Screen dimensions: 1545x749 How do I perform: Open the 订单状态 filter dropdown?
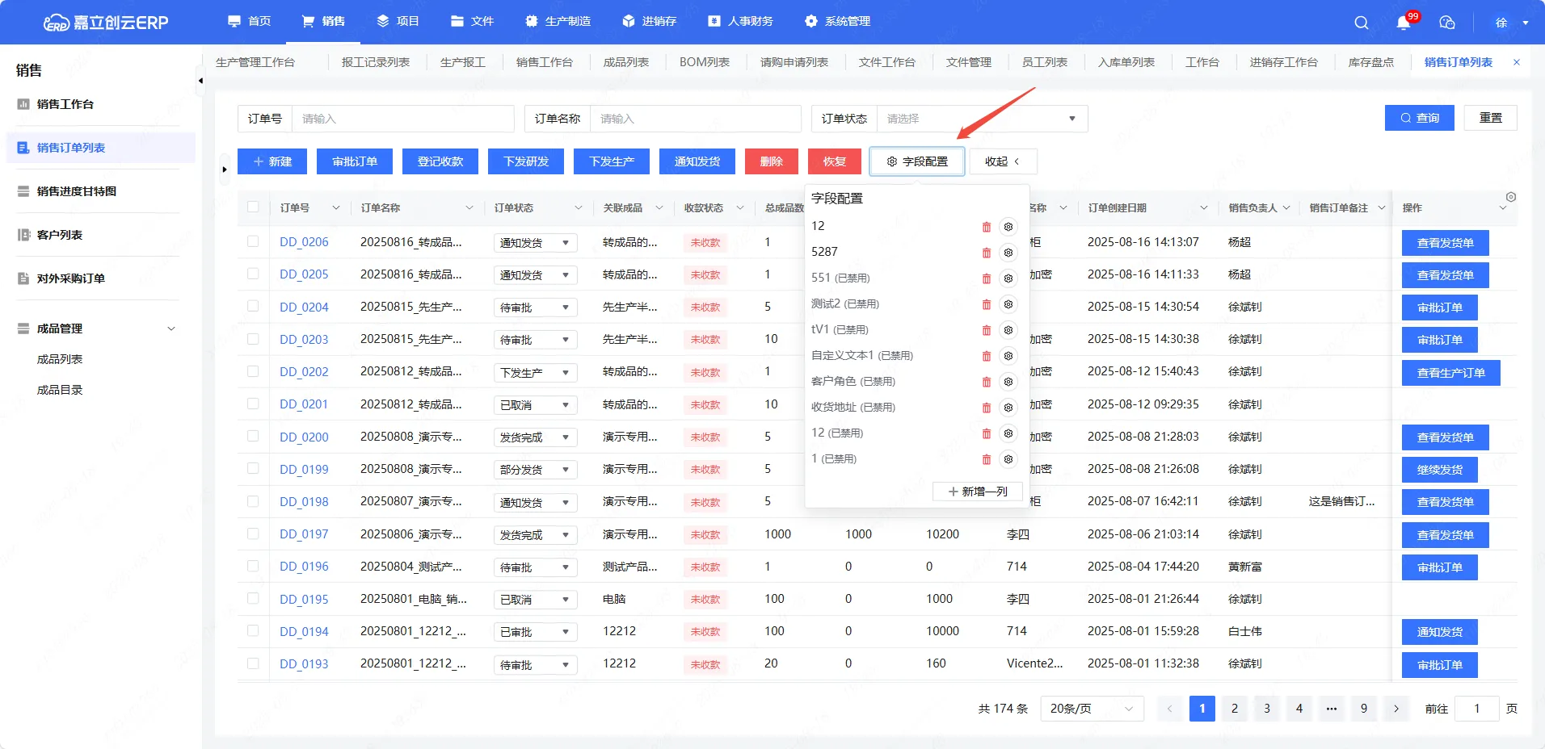click(981, 119)
